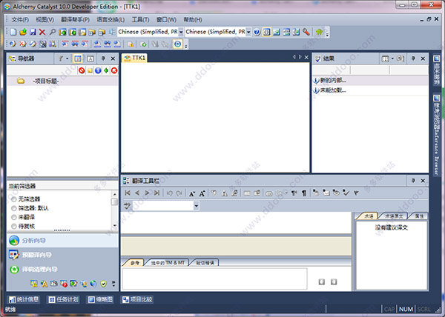Open the results panel view dropdown arrow
The image size is (445, 317).
392,59
